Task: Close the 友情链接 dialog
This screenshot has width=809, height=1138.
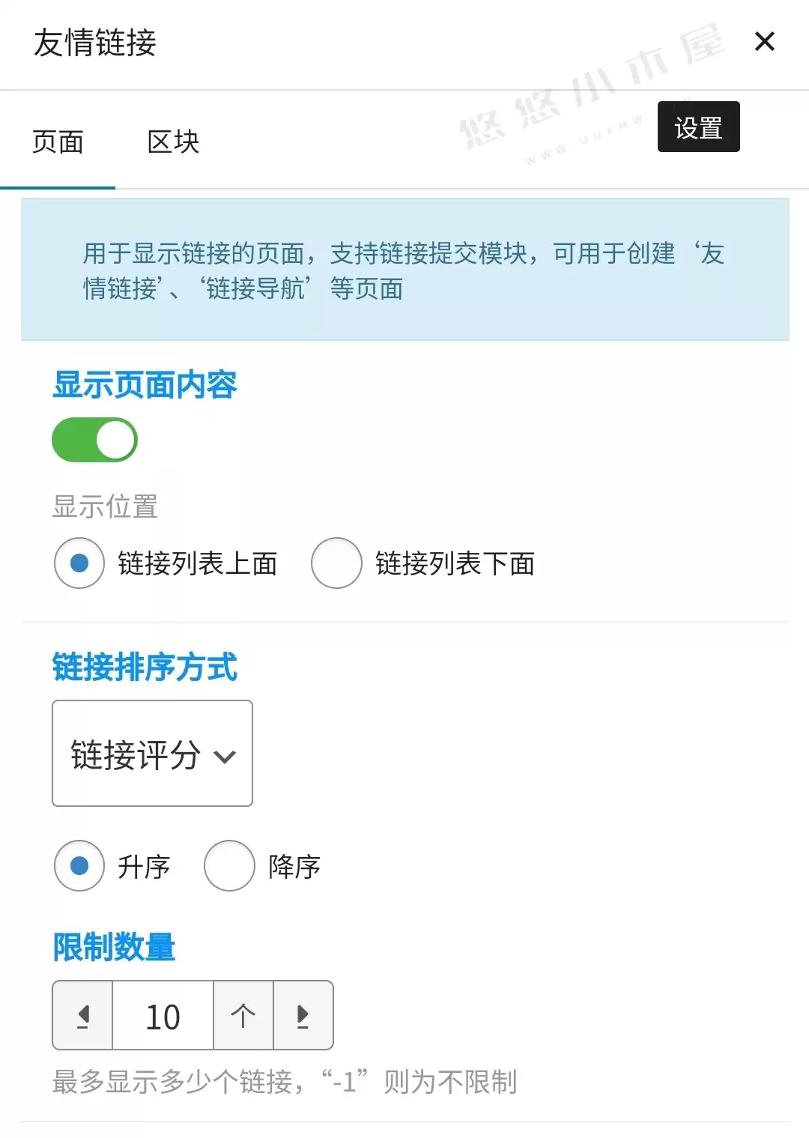Action: coord(765,42)
